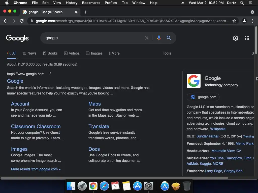This screenshot has width=258, height=193.
Task: Open Spotlight search in menu bar
Action: (242, 3)
